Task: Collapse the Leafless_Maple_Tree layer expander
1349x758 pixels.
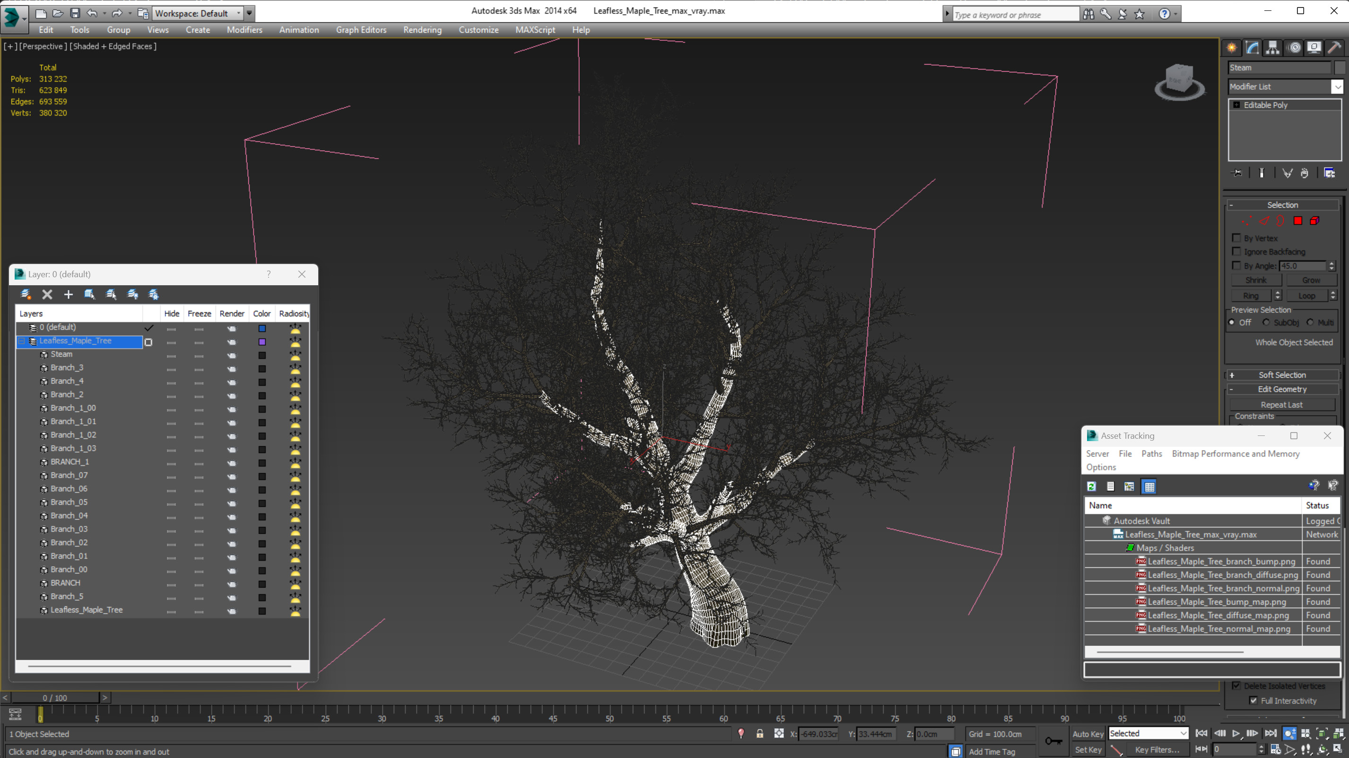Action: 21,341
